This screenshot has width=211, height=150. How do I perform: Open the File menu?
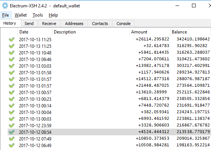(5, 15)
